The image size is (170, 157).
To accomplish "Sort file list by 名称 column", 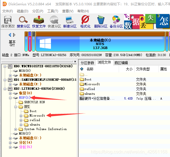I will click(90, 69).
